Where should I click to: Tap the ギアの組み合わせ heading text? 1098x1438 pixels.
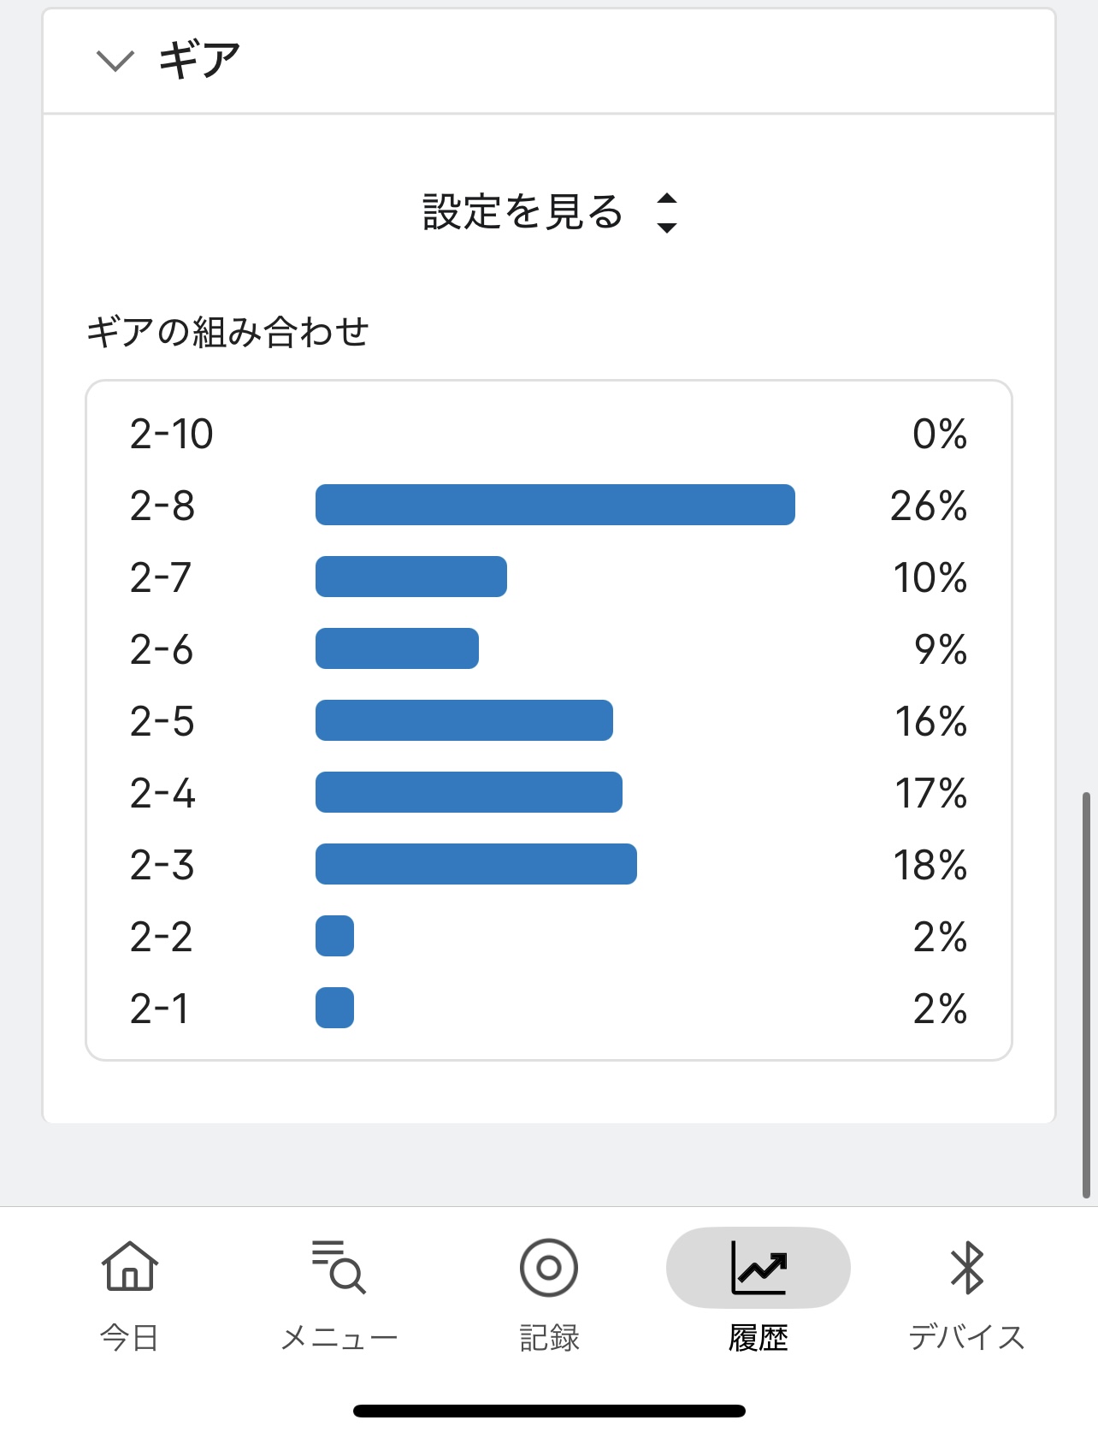pyautogui.click(x=227, y=332)
